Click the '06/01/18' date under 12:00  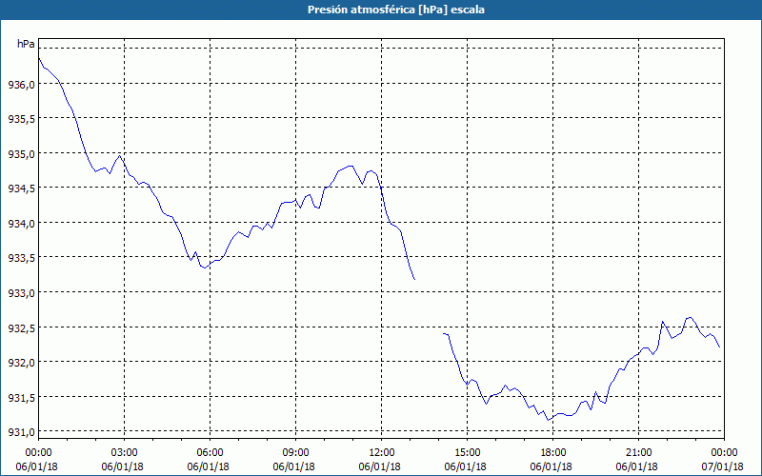[x=379, y=466]
